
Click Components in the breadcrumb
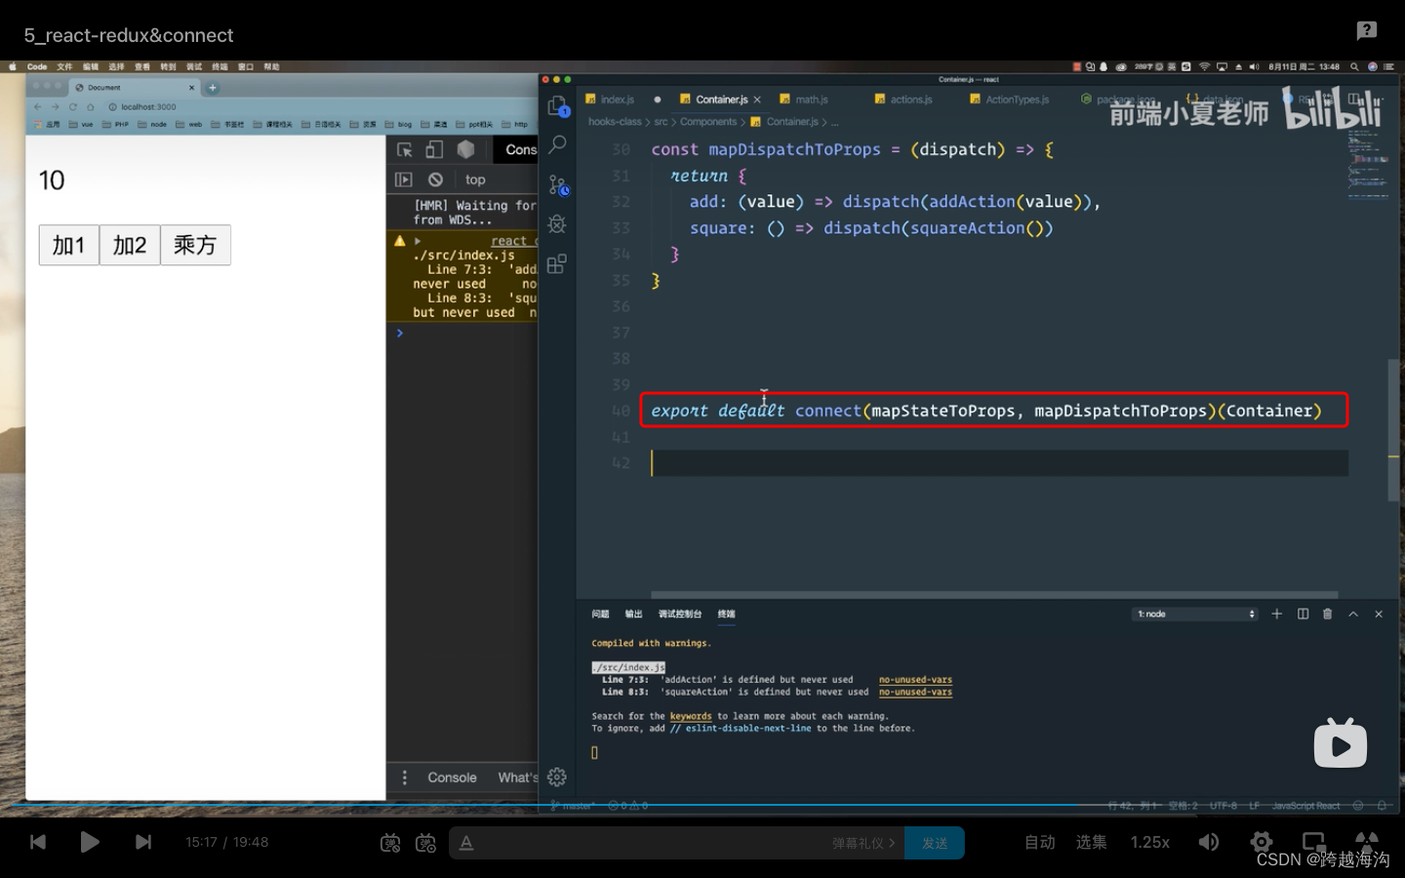[708, 122]
